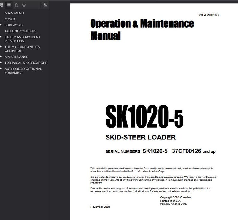Image resolution: width=238 pixels, height=220 pixels.
Task: Open THE MACHINE AND ITS OPERATION bookmark
Action: pos(22,49)
